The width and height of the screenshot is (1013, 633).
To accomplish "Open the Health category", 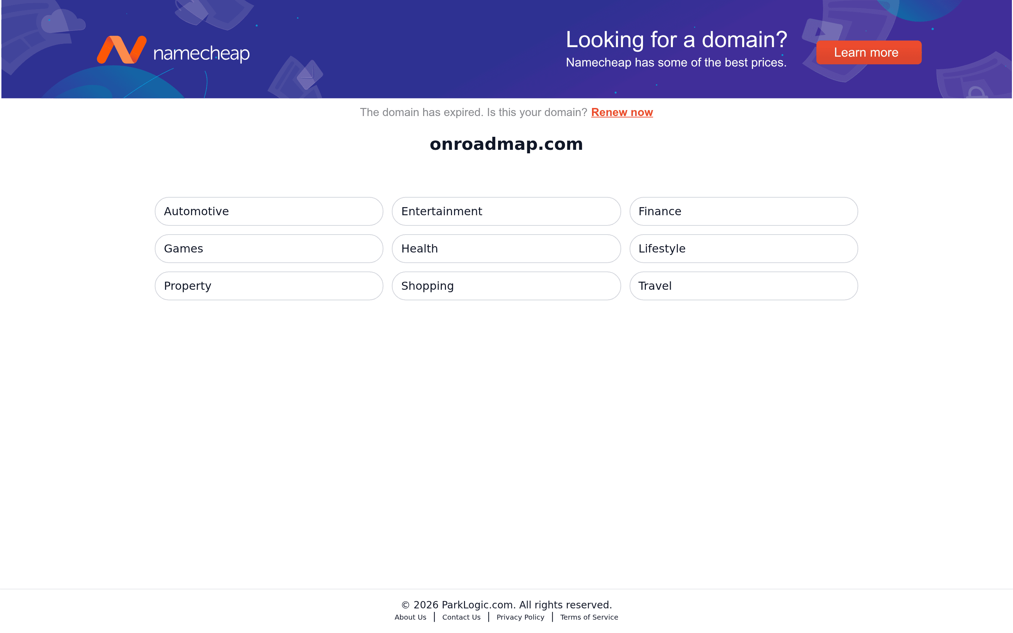I will (506, 248).
